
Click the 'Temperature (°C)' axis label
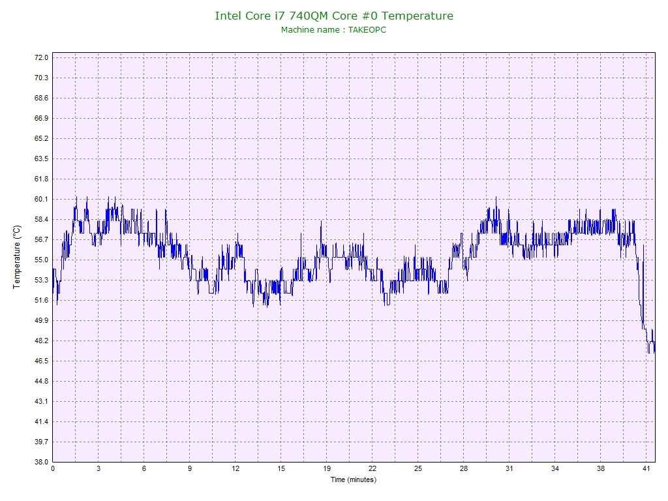[16, 257]
